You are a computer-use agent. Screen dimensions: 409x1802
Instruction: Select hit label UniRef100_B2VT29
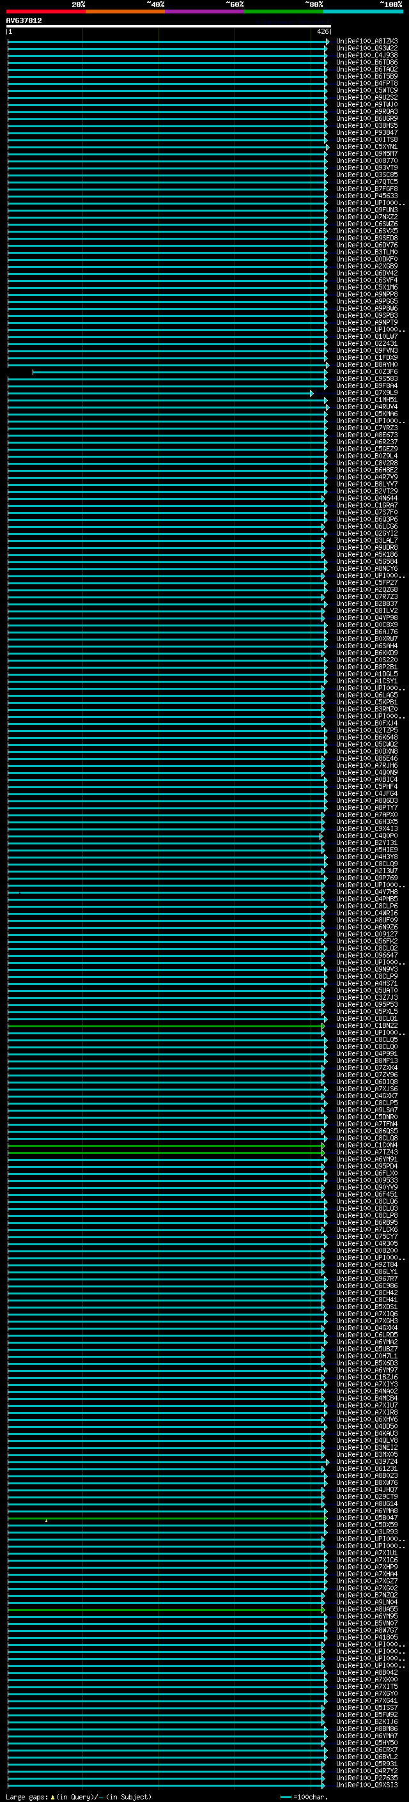367,491
